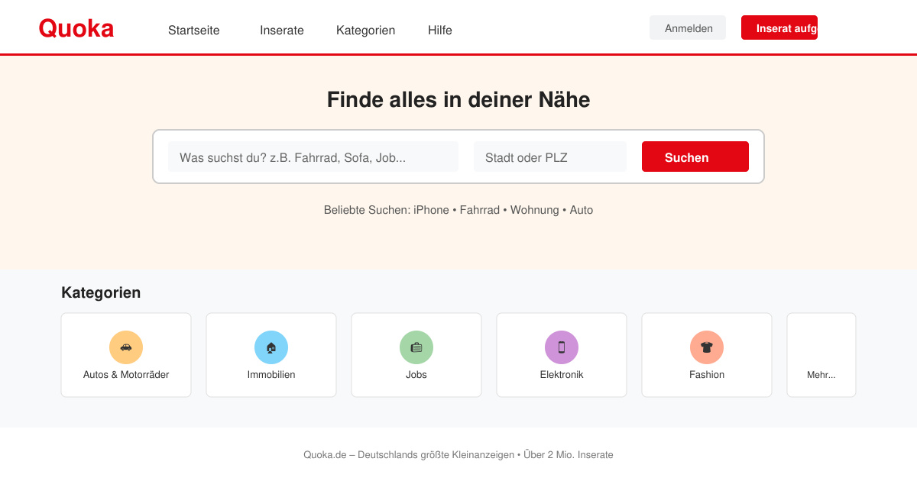Image resolution: width=917 pixels, height=481 pixels.
Task: Open the Elektronik smartphone icon
Action: (562, 347)
